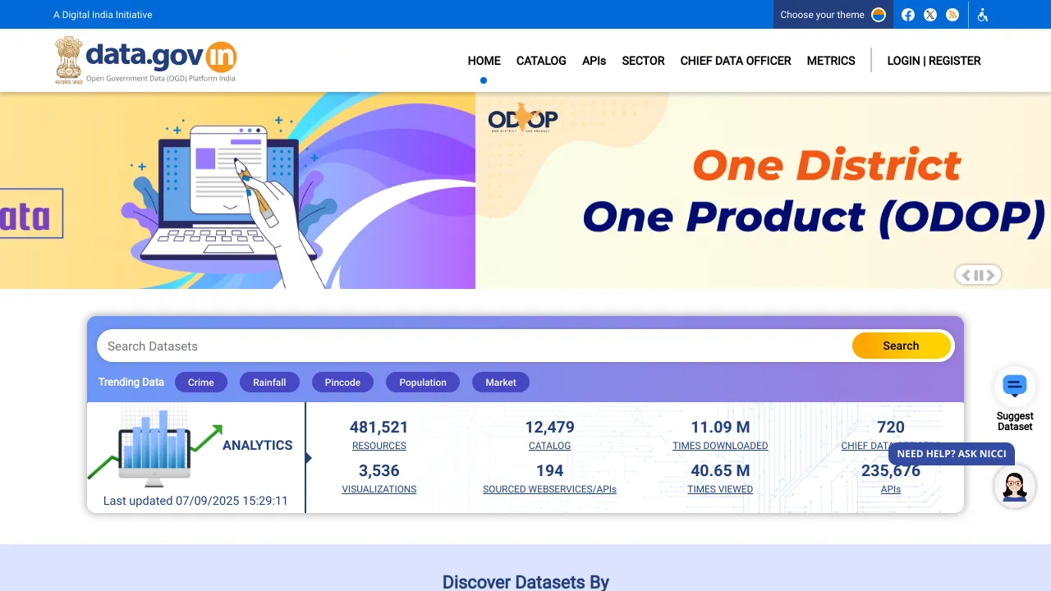This screenshot has height=591, width=1051.
Task: Select the Crime trending tag
Action: [x=201, y=383]
